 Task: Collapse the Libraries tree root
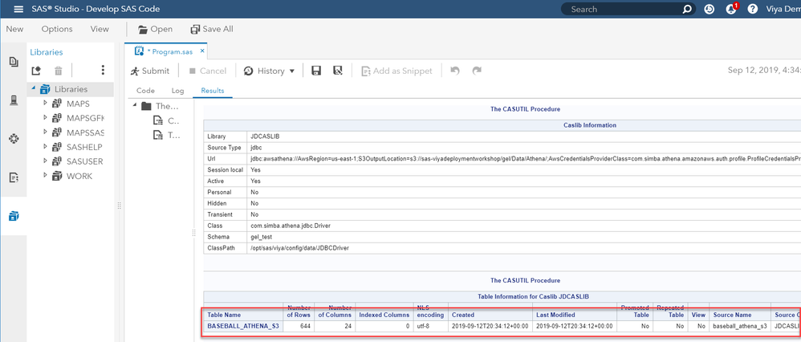pos(34,88)
